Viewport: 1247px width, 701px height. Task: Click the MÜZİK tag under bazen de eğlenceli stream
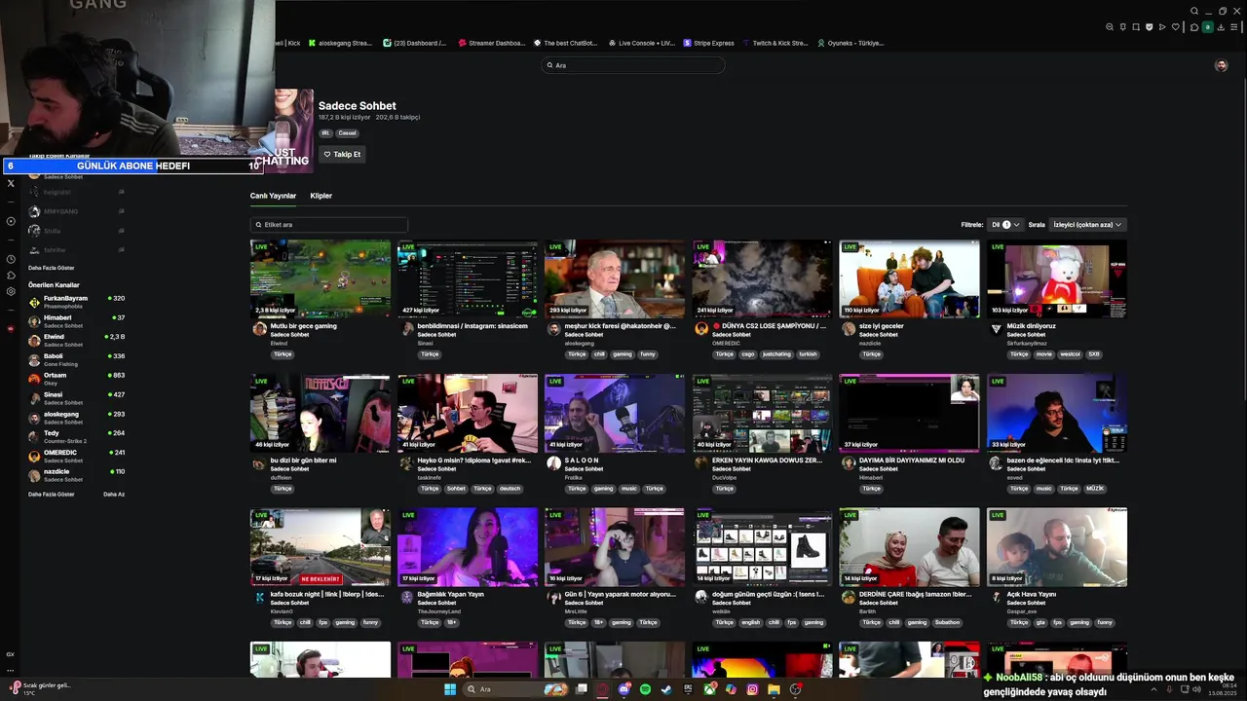pos(1095,489)
